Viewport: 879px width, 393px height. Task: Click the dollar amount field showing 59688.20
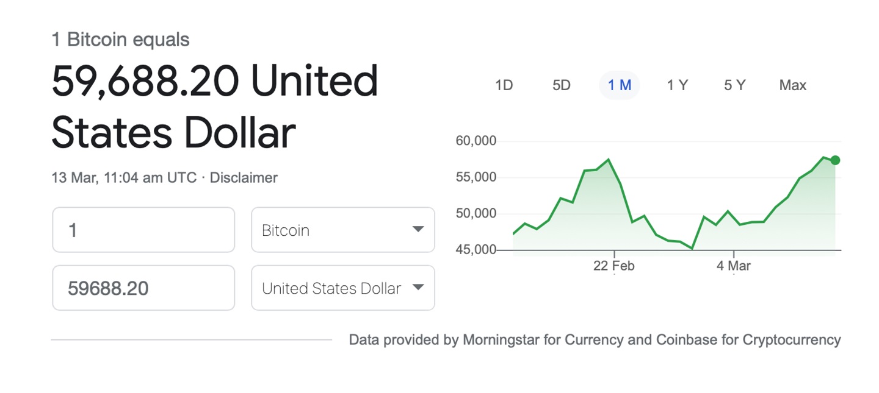click(x=143, y=288)
